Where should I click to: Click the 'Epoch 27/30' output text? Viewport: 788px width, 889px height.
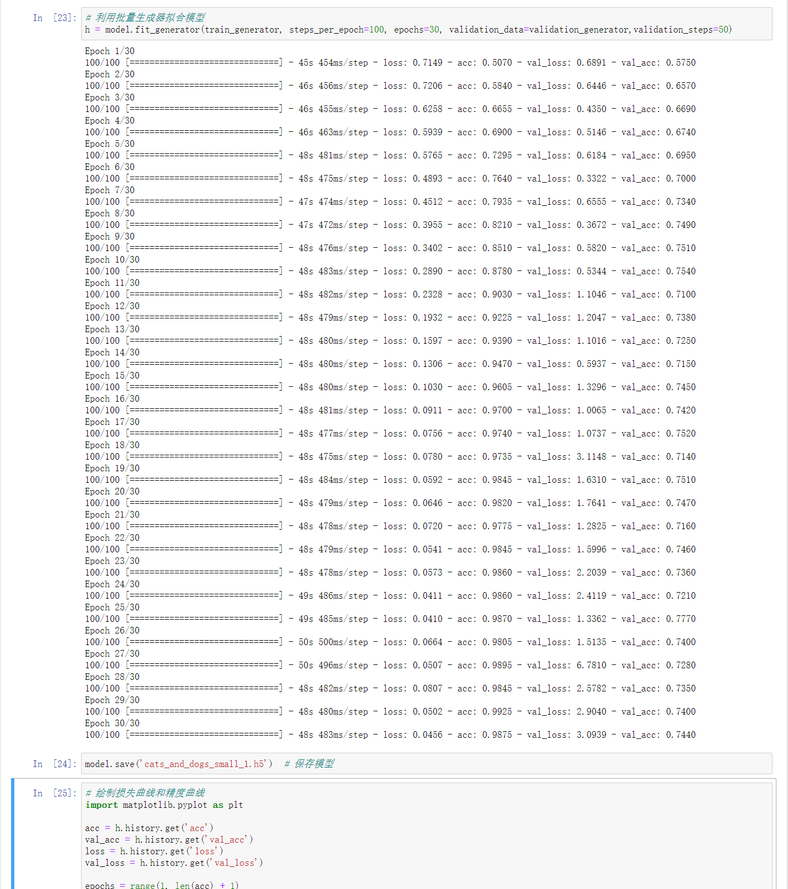click(112, 654)
